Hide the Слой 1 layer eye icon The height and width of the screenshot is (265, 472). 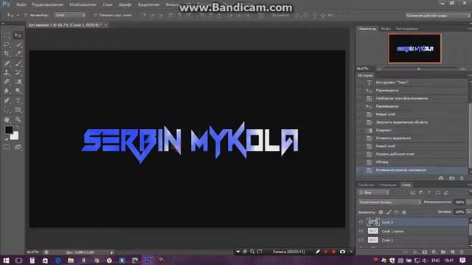(361, 240)
